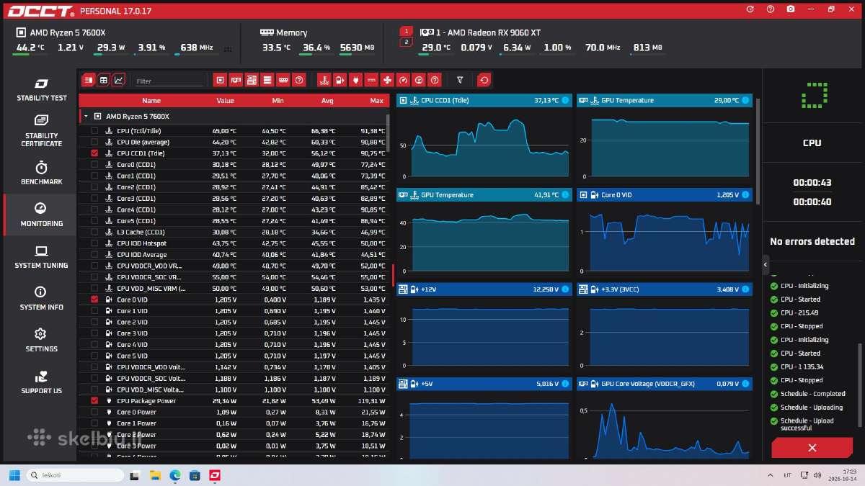Show only fan sensors
Screen dimensions: 865x486
(387, 80)
